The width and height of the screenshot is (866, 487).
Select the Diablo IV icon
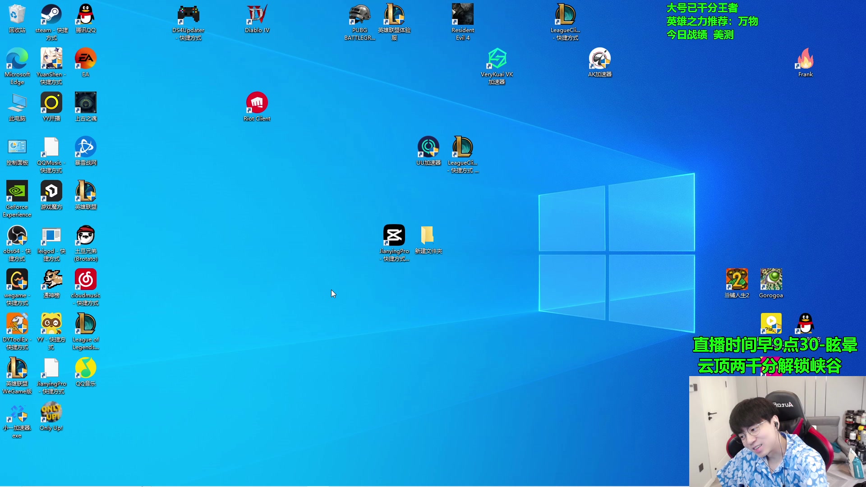click(257, 18)
